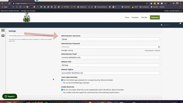This screenshot has width=183, height=103.
Task: Open the cs225 bookmark
Action: tap(135, 7)
